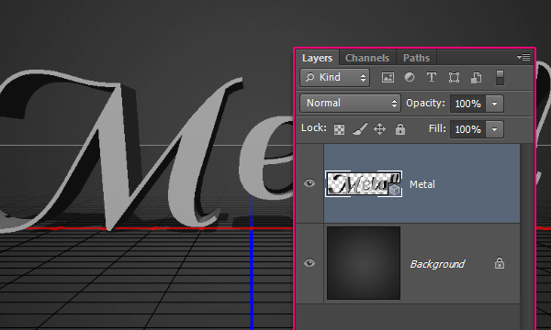Click the Opacity label

[x=425, y=103]
